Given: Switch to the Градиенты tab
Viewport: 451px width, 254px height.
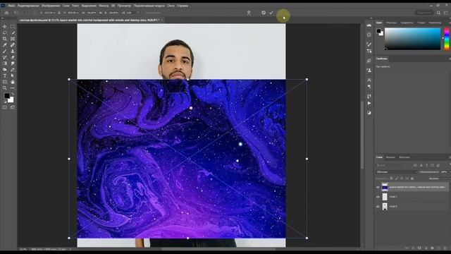Looking at the screenshot, I should click(407, 23).
